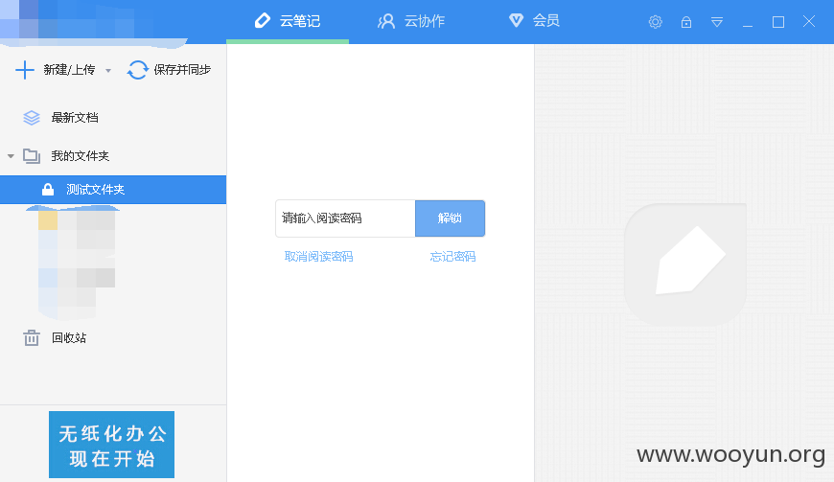
Task: Click the diamond icon in 会员 tab
Action: (x=516, y=20)
